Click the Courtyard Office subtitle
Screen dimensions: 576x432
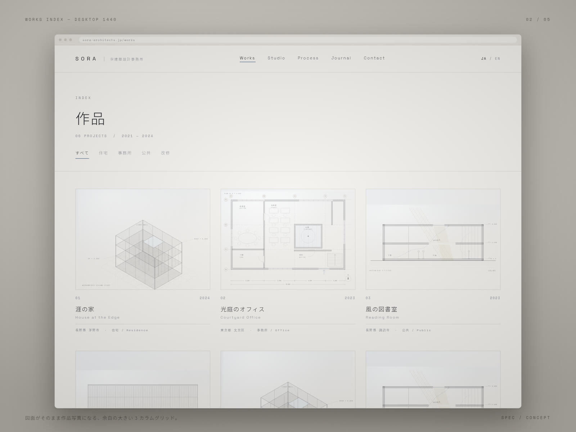(241, 318)
